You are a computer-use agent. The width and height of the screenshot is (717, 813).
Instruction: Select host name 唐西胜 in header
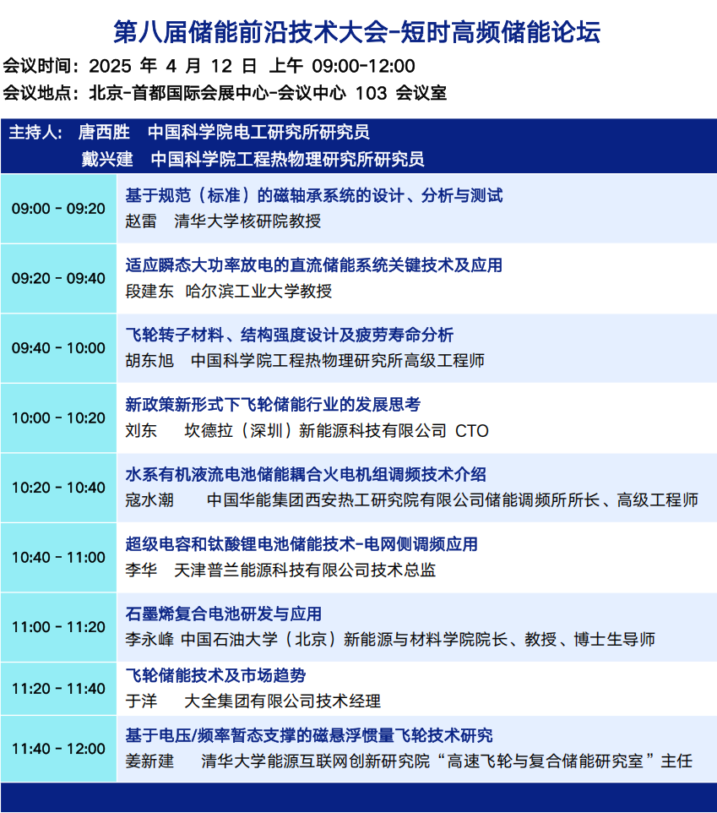pyautogui.click(x=104, y=133)
